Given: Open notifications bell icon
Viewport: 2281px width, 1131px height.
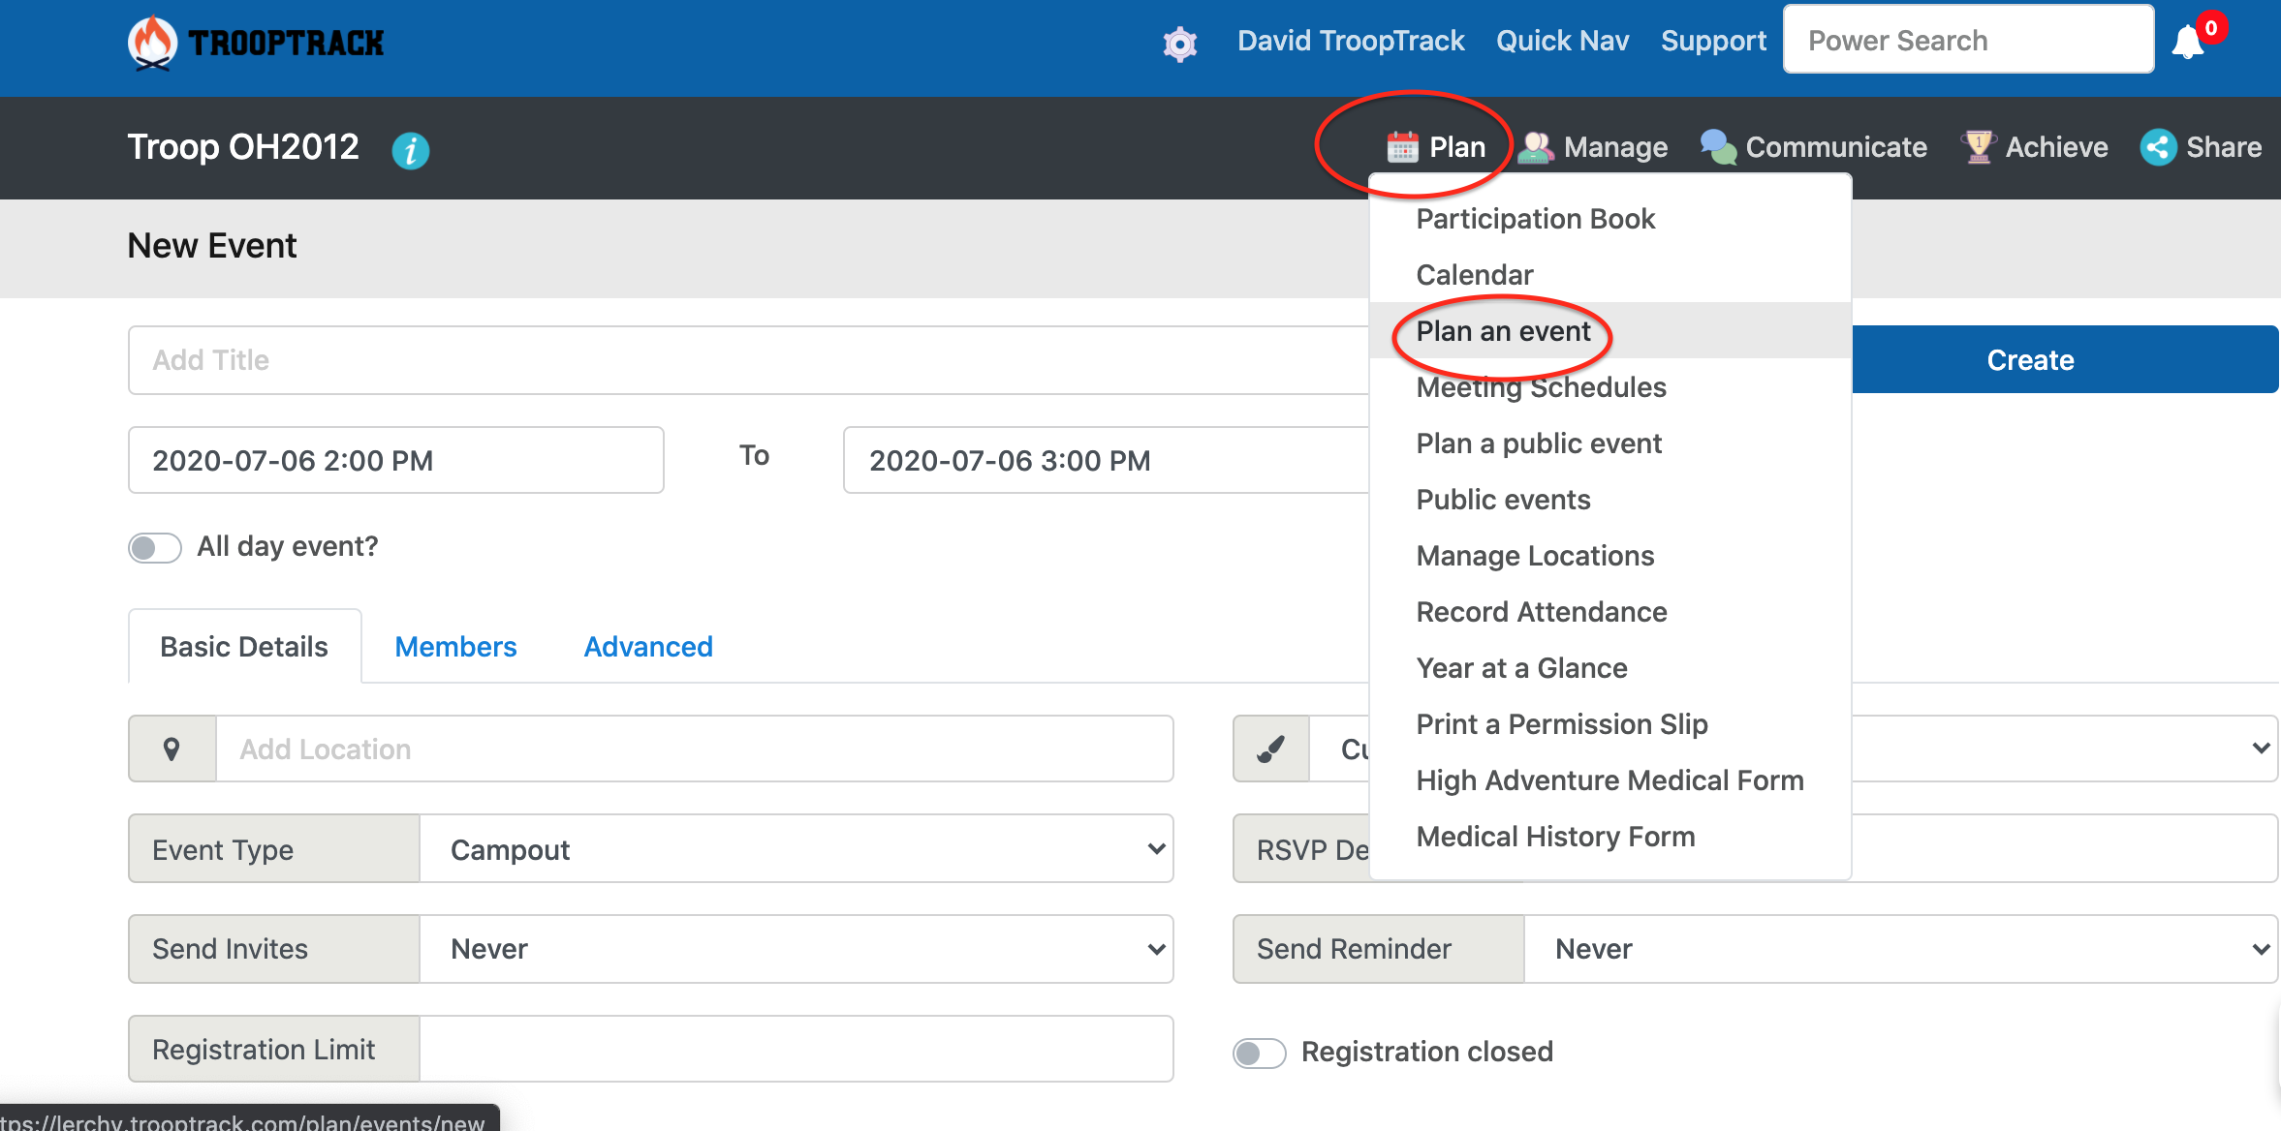Looking at the screenshot, I should (2189, 43).
